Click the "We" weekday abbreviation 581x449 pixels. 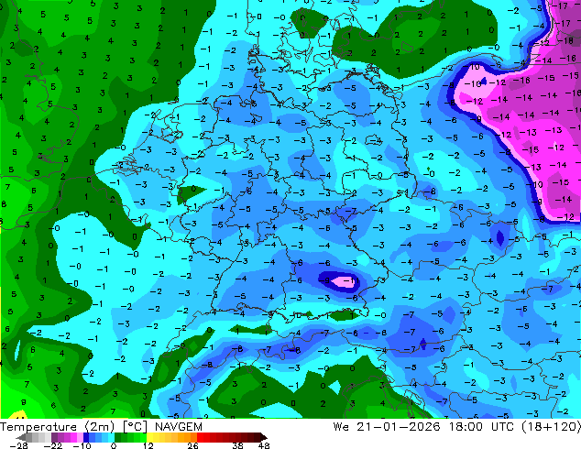coord(341,427)
